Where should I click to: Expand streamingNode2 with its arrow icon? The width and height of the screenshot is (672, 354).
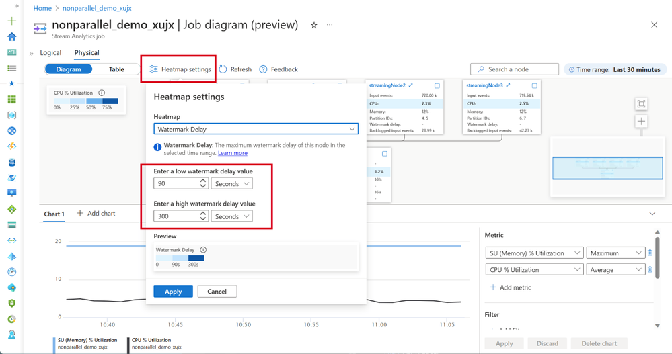tap(411, 85)
